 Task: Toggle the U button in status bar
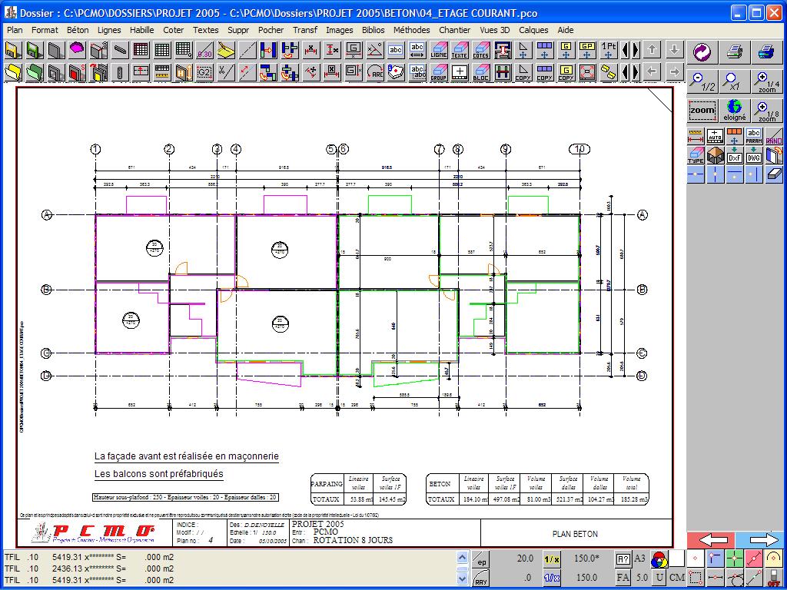pyautogui.click(x=659, y=578)
